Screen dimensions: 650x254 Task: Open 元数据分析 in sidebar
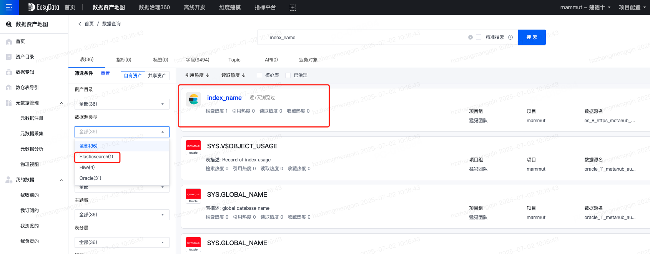(x=32, y=149)
